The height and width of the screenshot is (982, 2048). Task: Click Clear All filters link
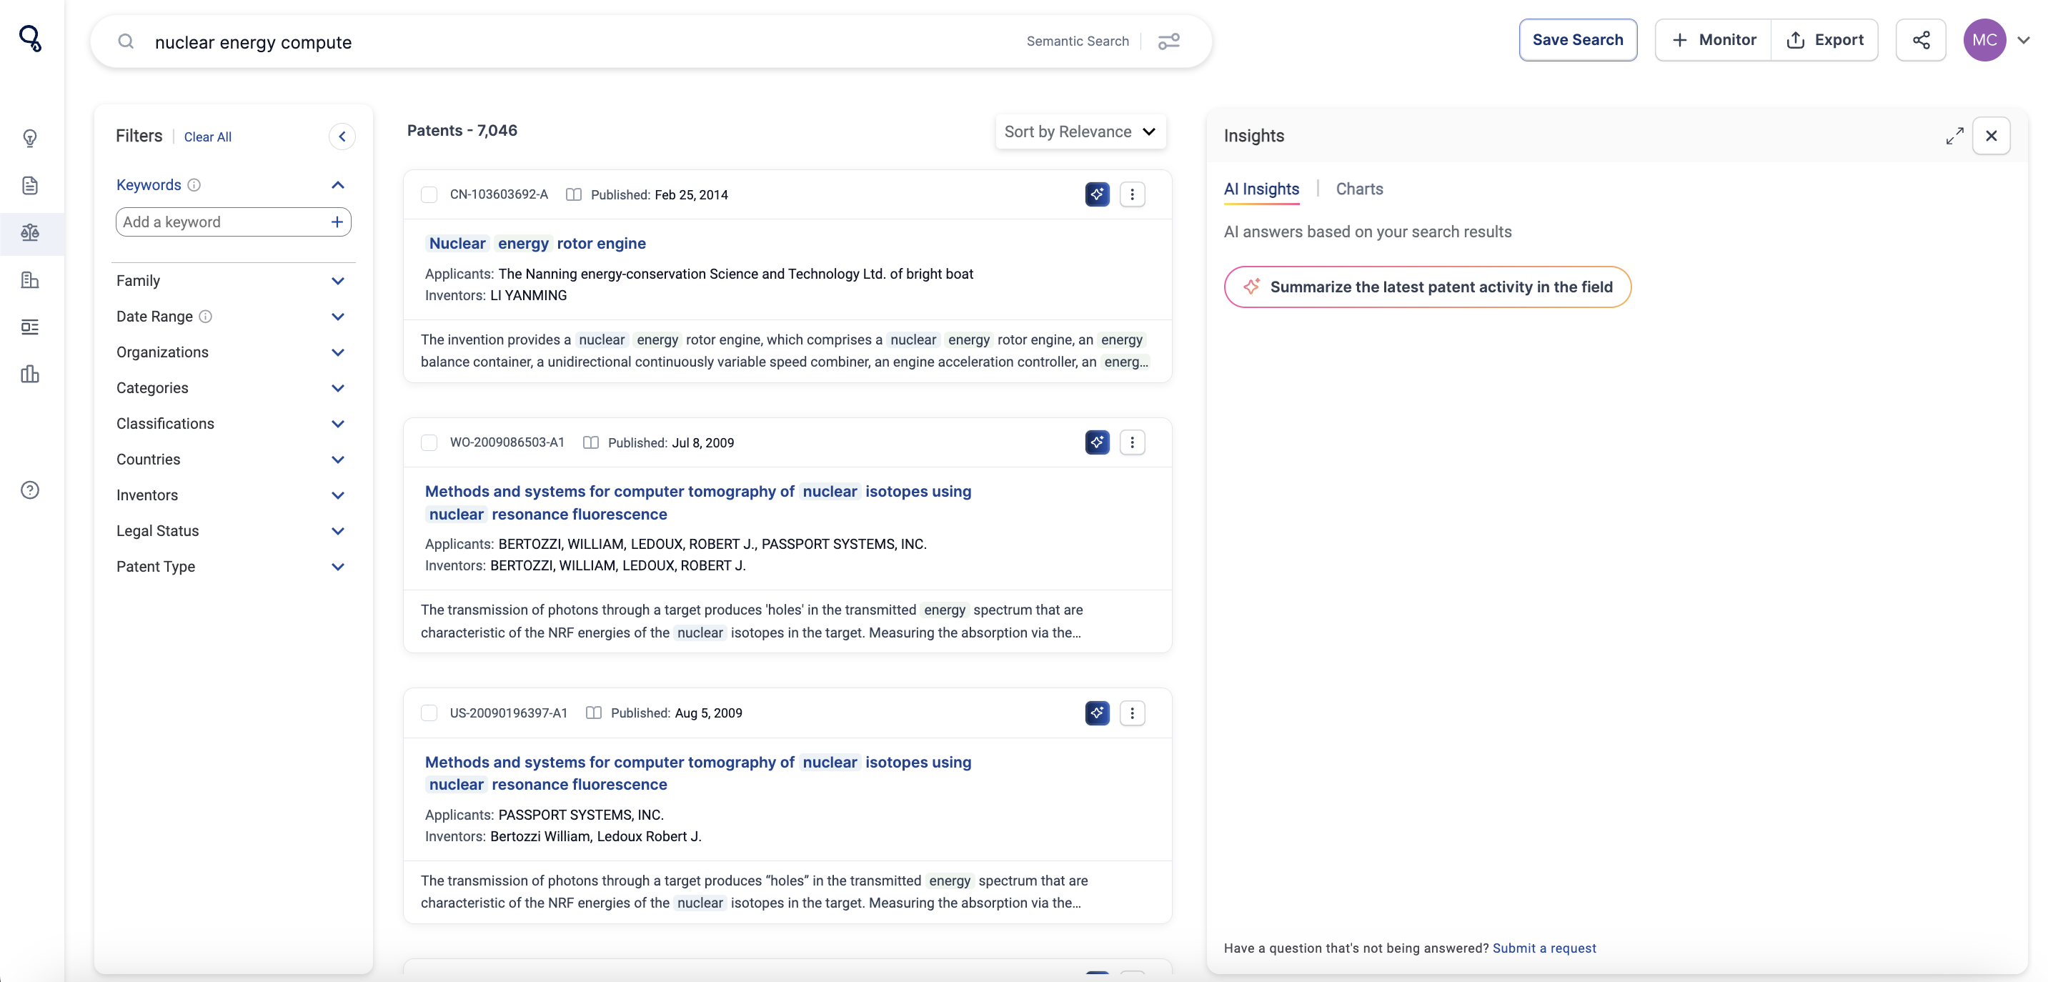[207, 137]
